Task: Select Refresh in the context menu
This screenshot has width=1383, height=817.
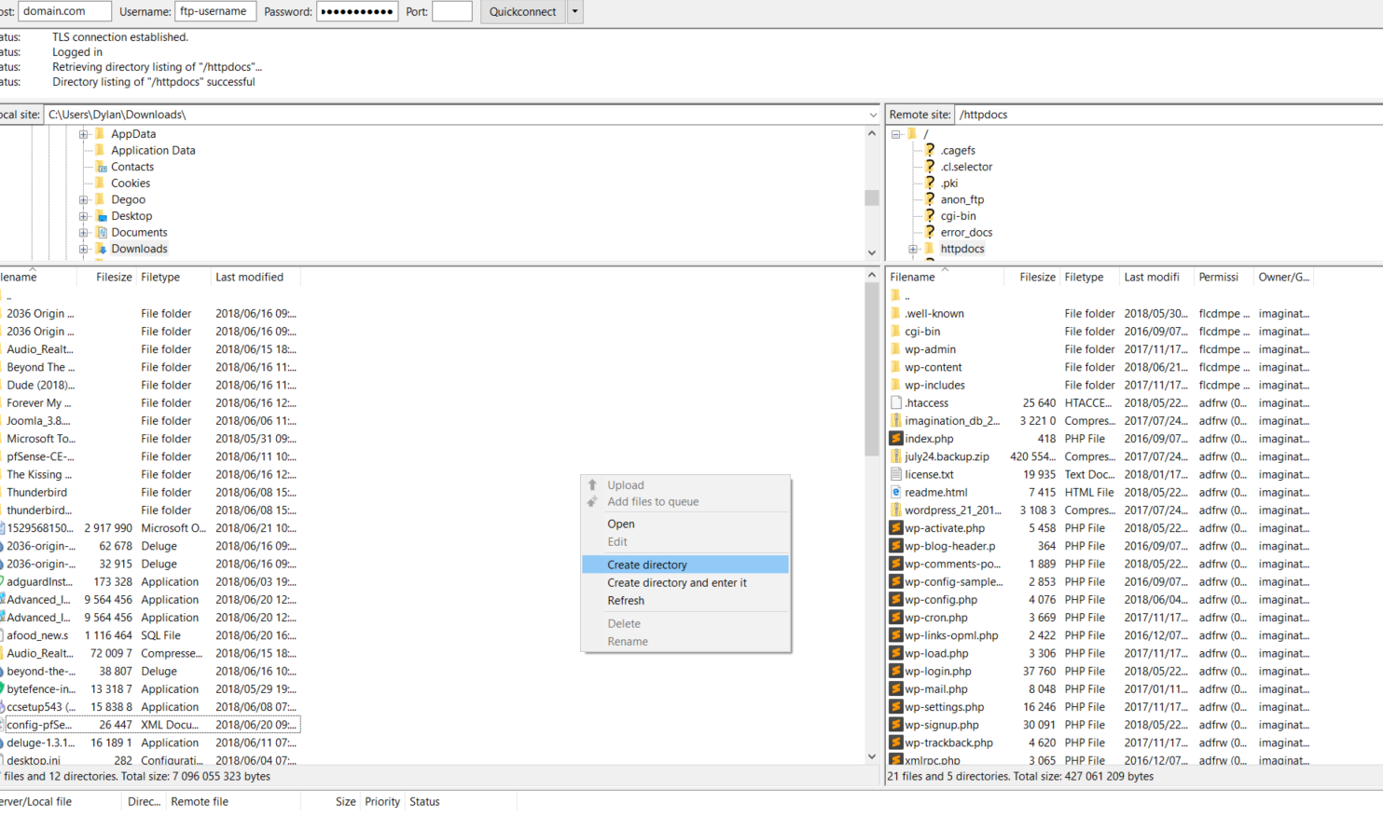Action: tap(685, 601)
